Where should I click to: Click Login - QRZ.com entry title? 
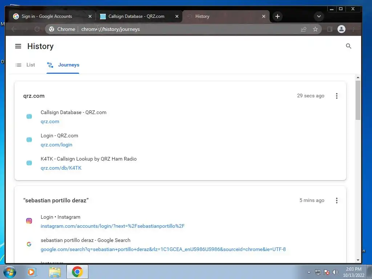59,136
